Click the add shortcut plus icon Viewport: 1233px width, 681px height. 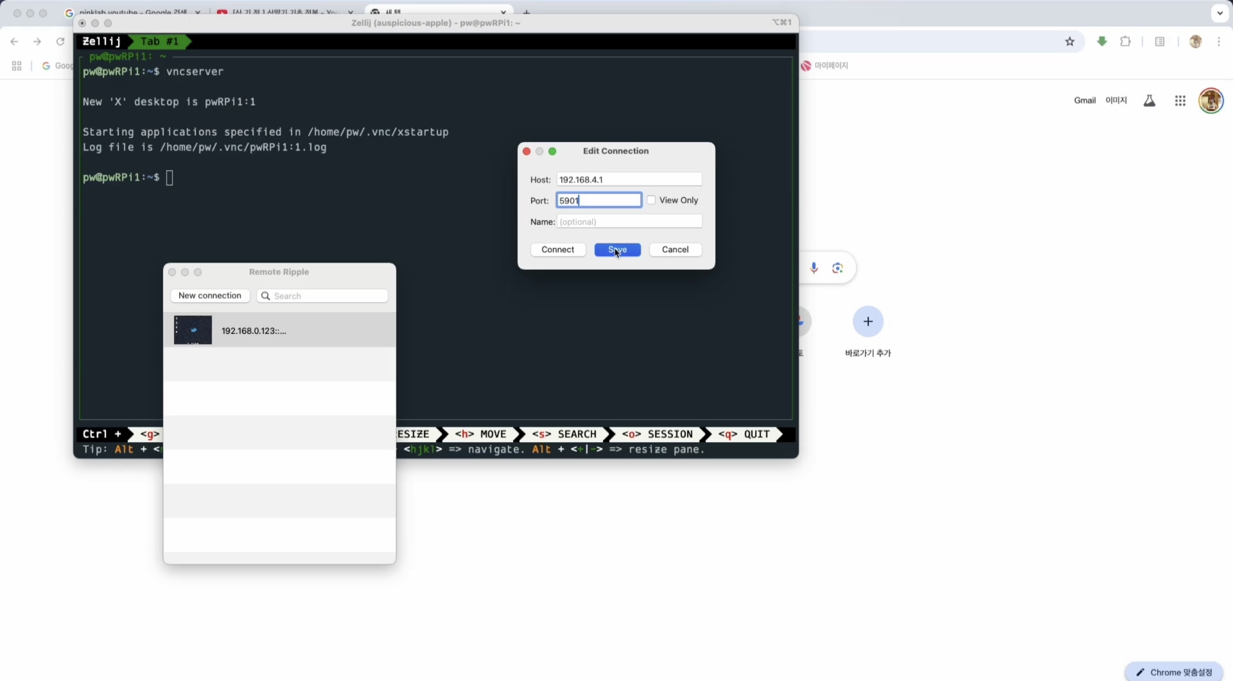(868, 321)
